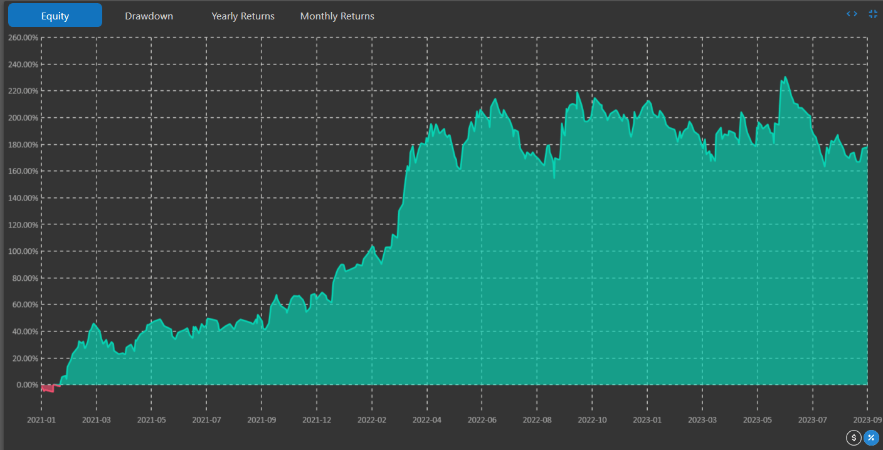Click the 80.00% y-axis label
This screenshot has height=450, width=883.
point(25,278)
